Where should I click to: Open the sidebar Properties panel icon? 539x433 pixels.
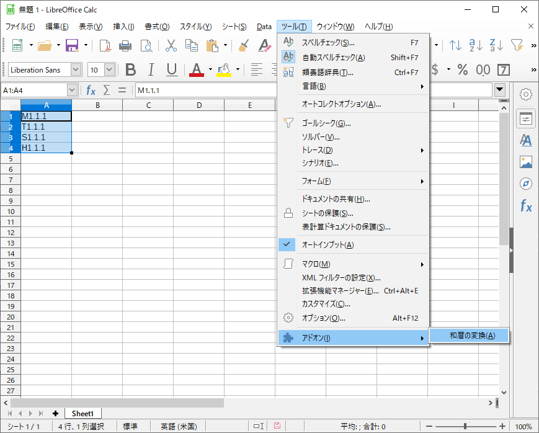click(x=525, y=119)
